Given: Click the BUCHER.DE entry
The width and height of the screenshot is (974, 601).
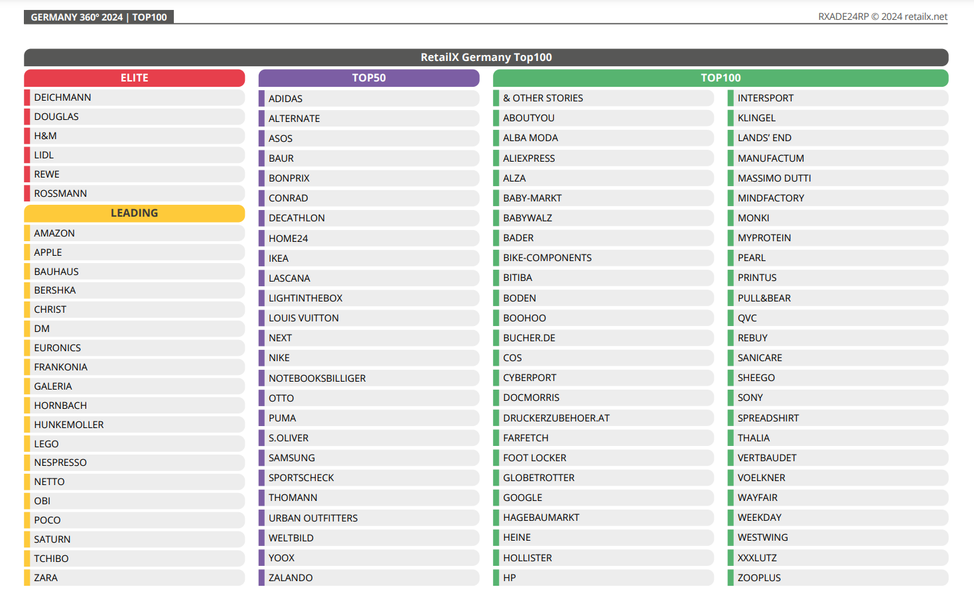Looking at the screenshot, I should (x=603, y=338).
